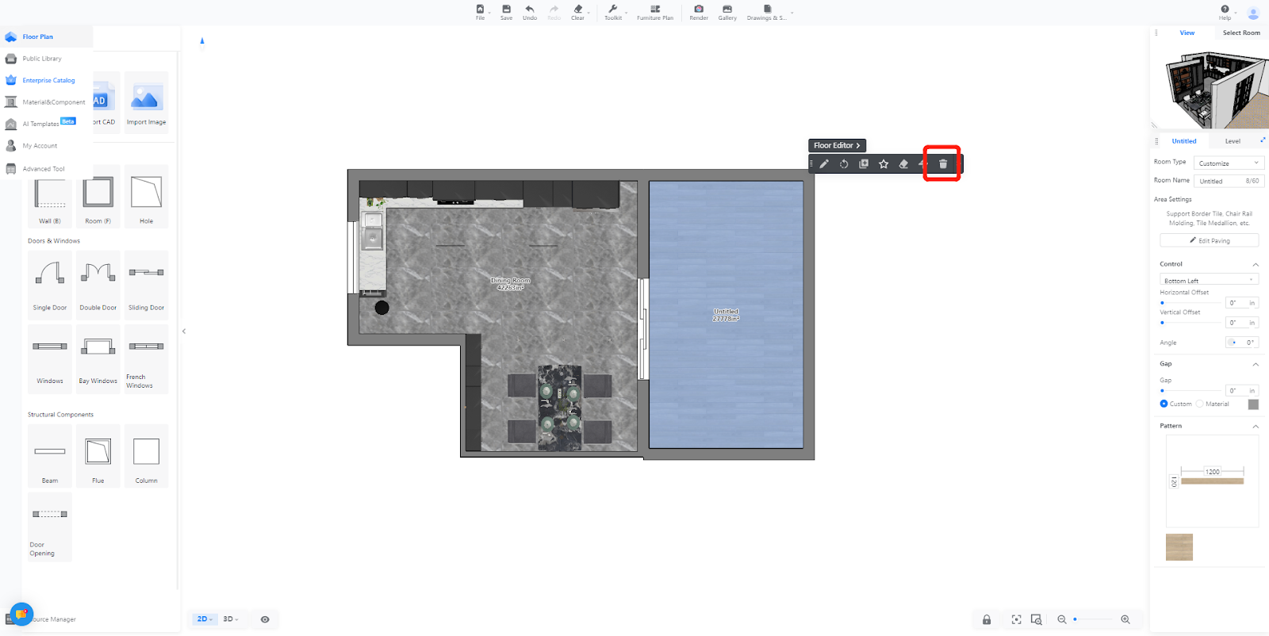Screen dimensions: 1269x636
Task: Add a Bay Windows component
Action: point(98,359)
